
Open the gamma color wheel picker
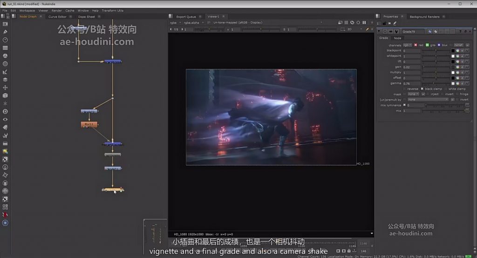[x=457, y=83]
